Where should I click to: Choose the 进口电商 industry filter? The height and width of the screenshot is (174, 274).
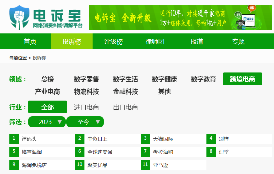(86, 107)
